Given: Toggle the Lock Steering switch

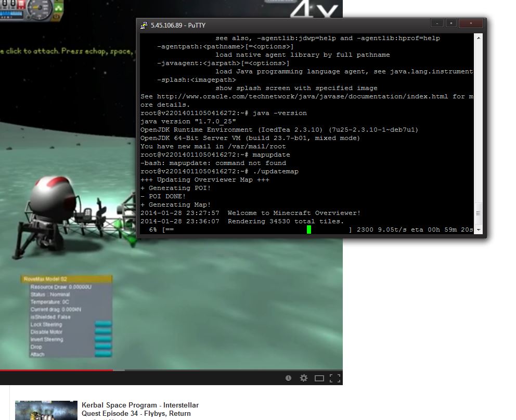Looking at the screenshot, I should tap(103, 324).
